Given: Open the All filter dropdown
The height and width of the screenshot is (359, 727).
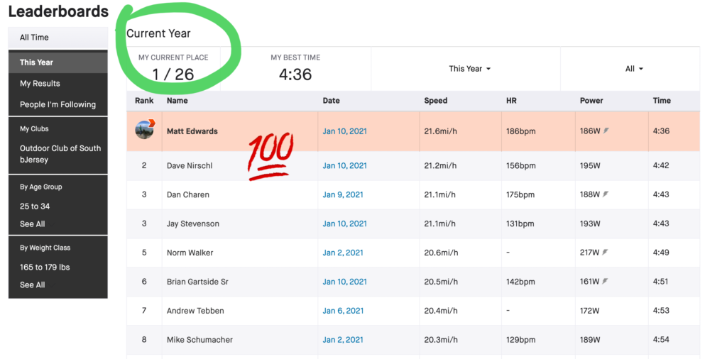Looking at the screenshot, I should [634, 69].
